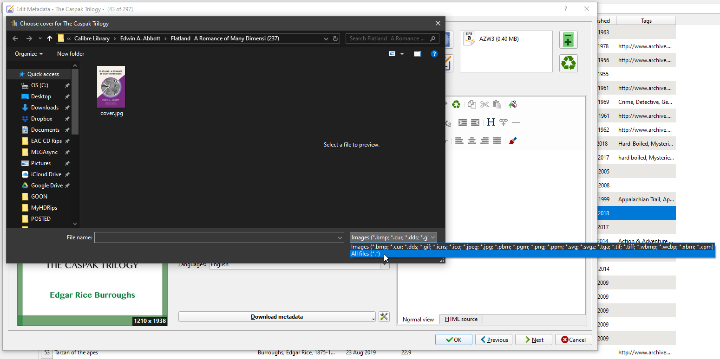Click the increase indentation icon
This screenshot has height=359, width=720.
point(463,122)
